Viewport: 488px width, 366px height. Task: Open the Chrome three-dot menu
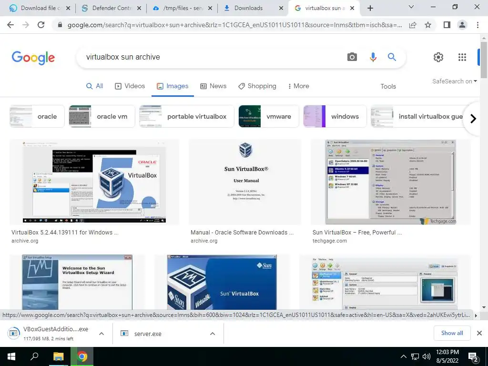478,25
